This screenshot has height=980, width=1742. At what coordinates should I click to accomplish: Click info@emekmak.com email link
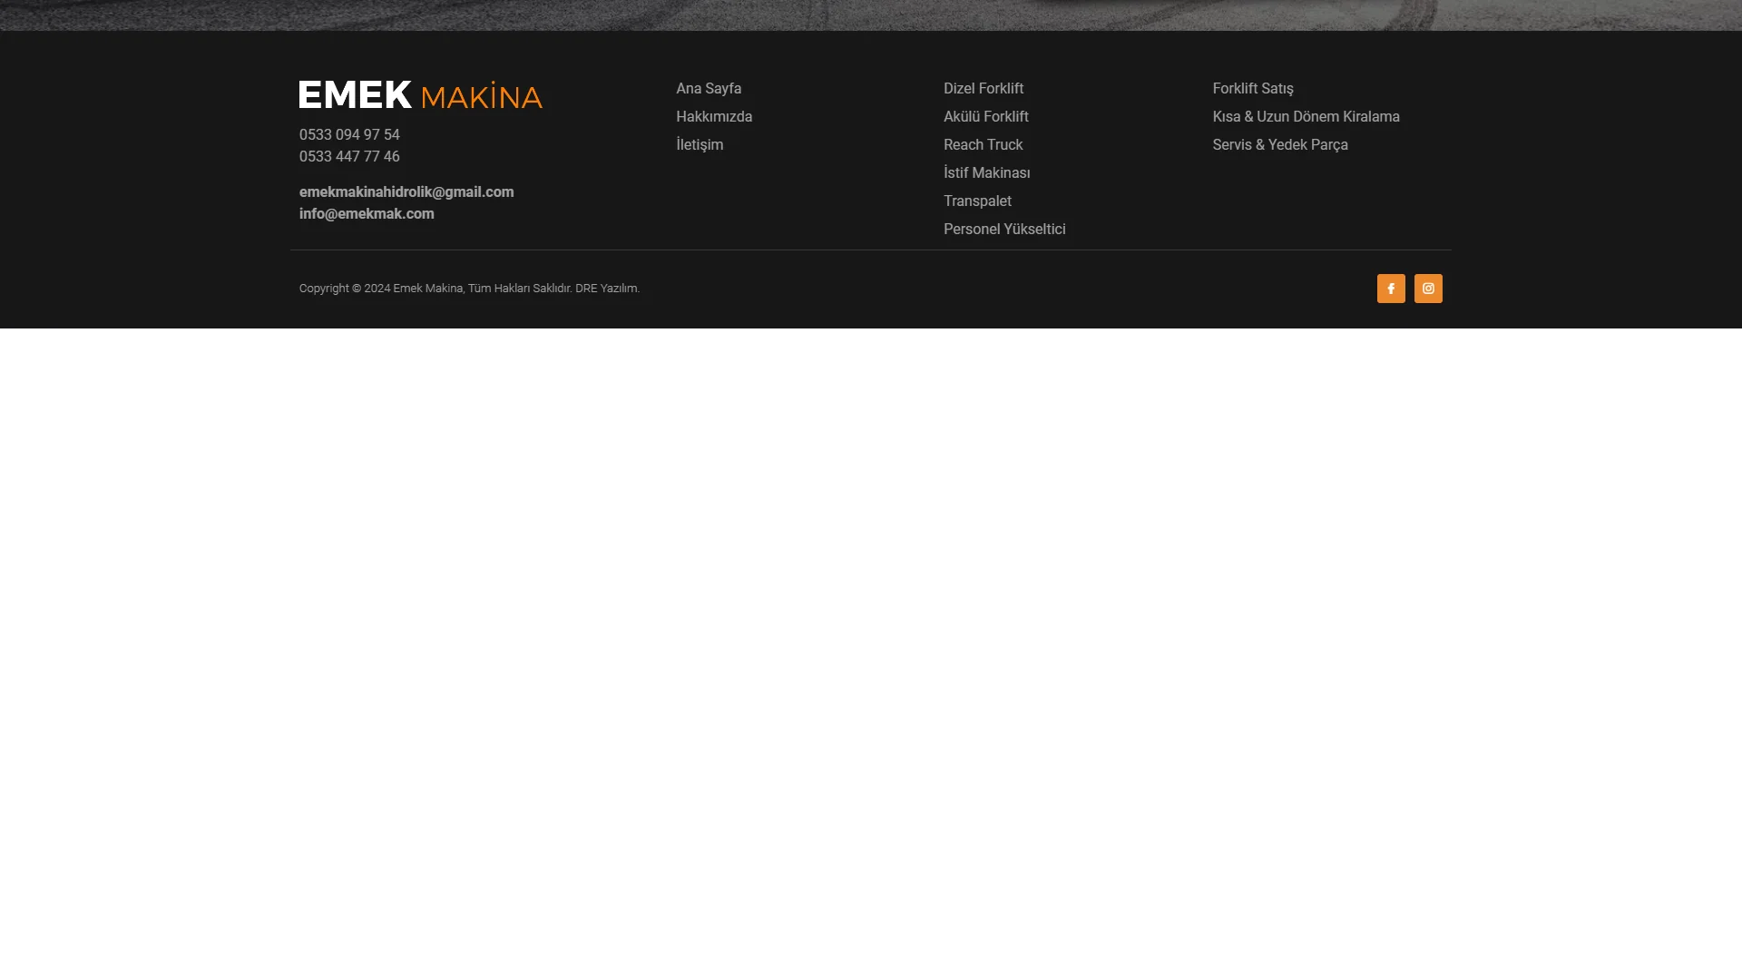[x=367, y=214]
